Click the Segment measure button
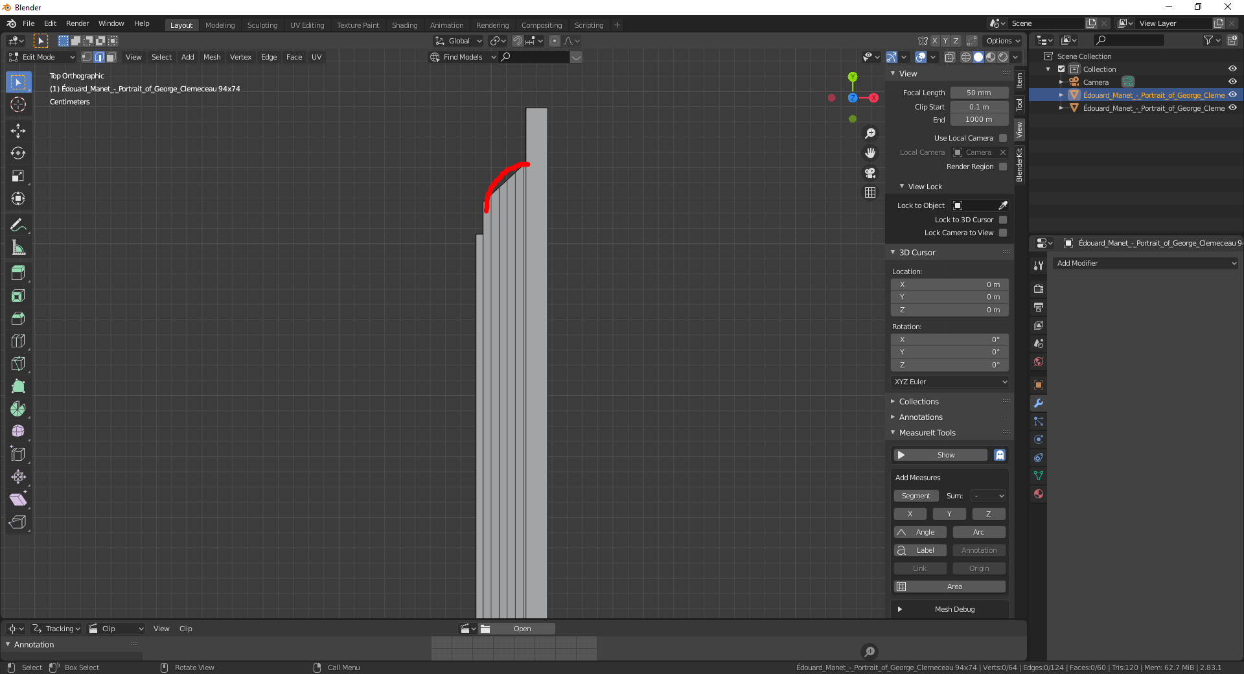The image size is (1244, 674). pyautogui.click(x=916, y=496)
